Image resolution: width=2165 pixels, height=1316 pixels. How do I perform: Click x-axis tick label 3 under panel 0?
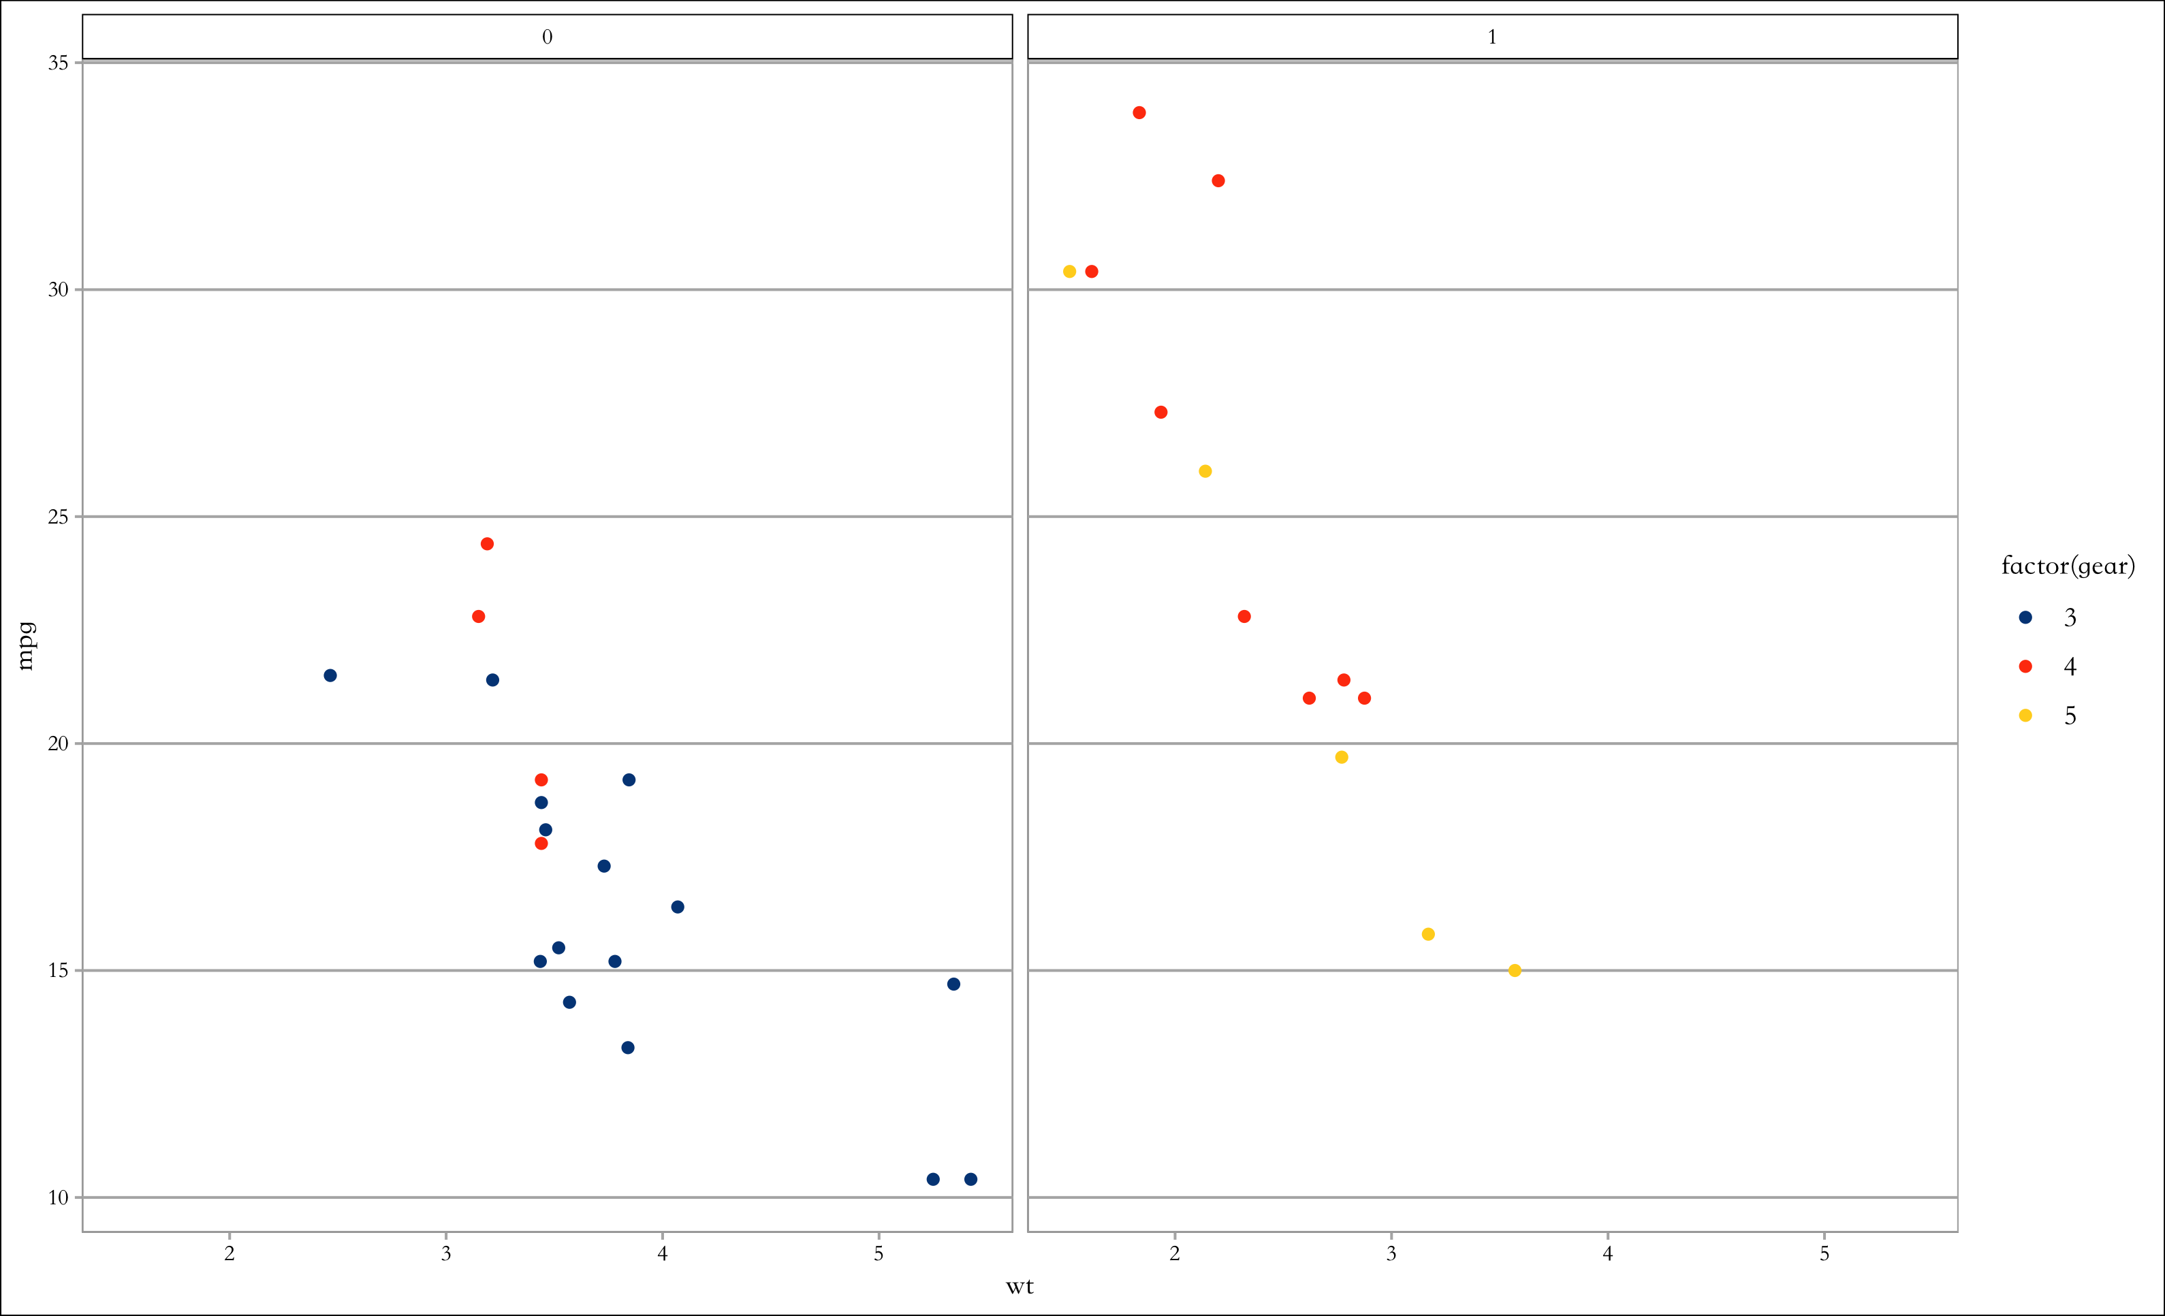click(445, 1253)
